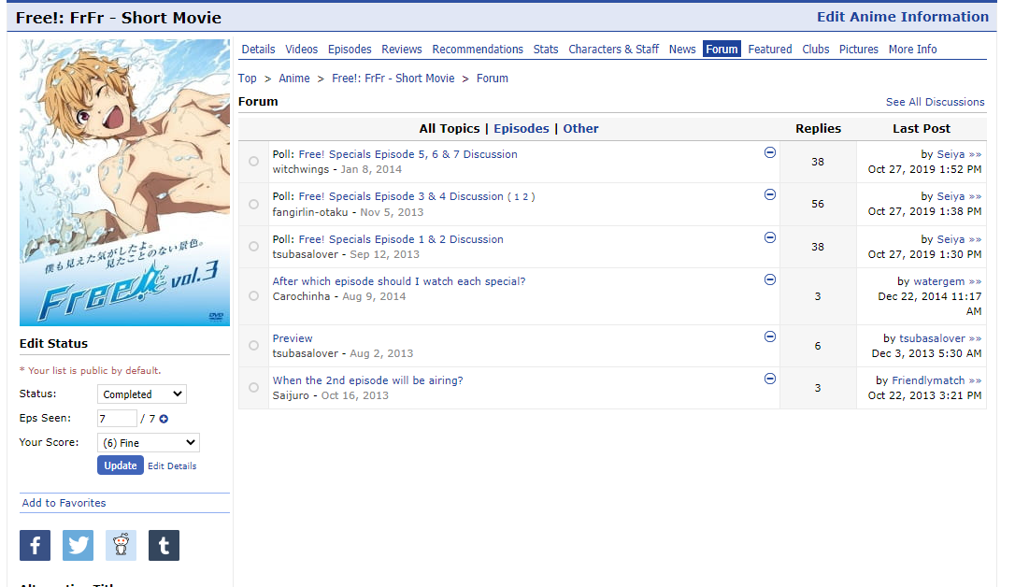Click Anime in the breadcrumb

(x=293, y=79)
